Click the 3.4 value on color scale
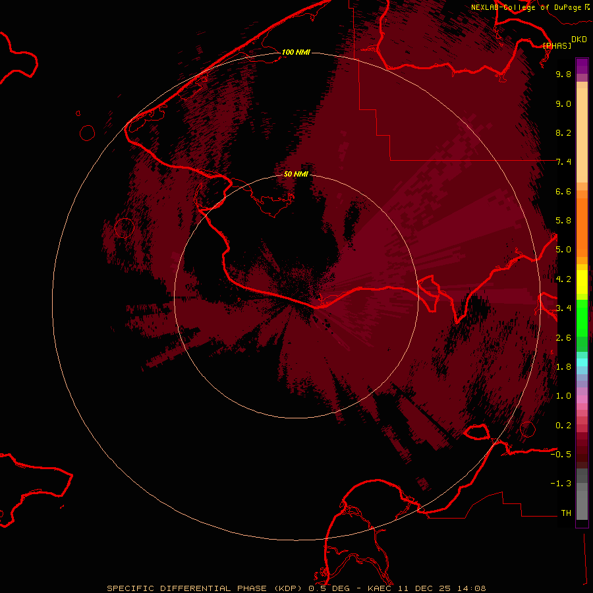This screenshot has width=593, height=593. click(x=563, y=308)
